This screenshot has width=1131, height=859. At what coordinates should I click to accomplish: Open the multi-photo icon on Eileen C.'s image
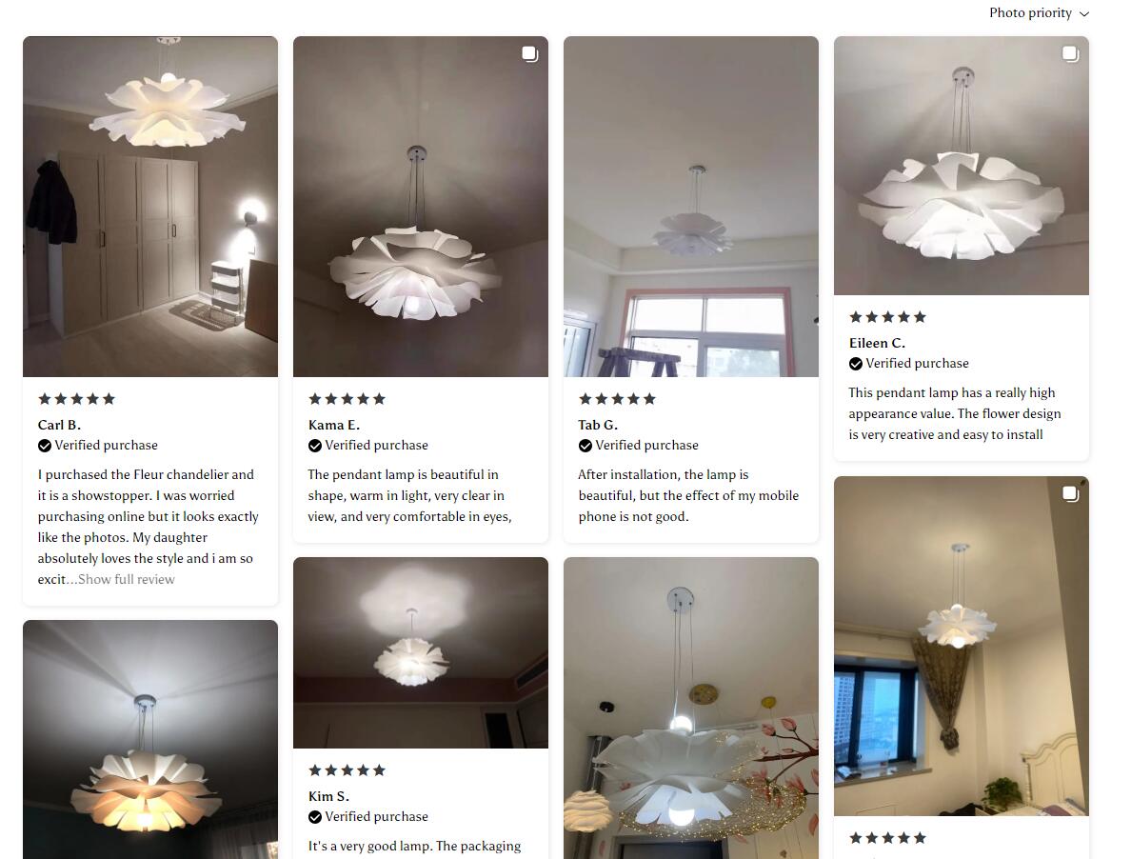(x=1070, y=54)
